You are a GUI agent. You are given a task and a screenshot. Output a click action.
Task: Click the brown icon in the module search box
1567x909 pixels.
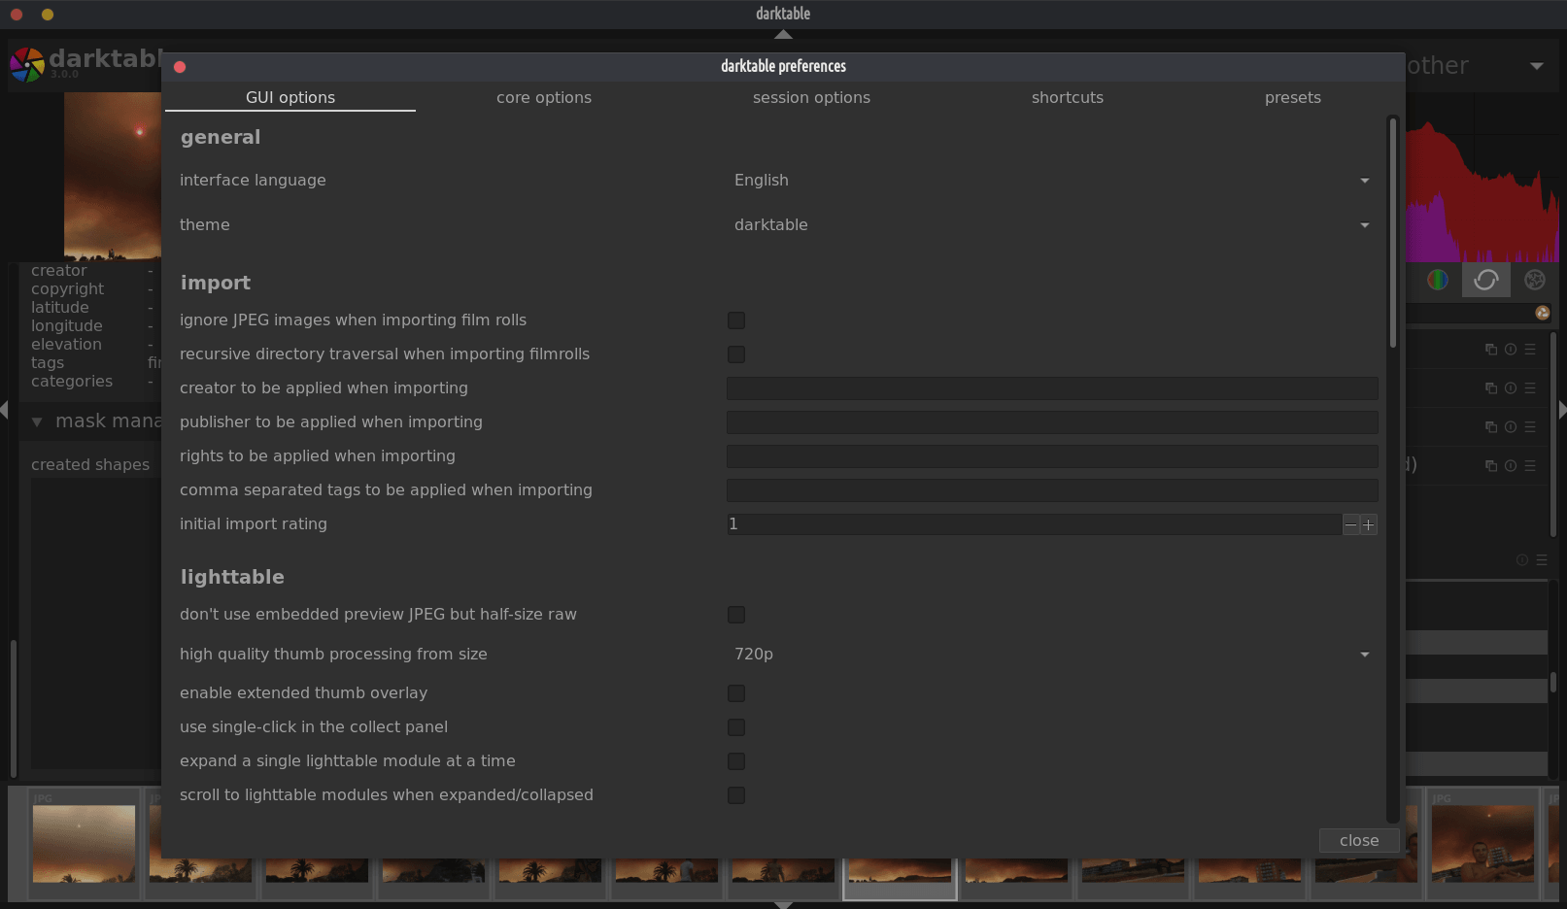coord(1543,313)
